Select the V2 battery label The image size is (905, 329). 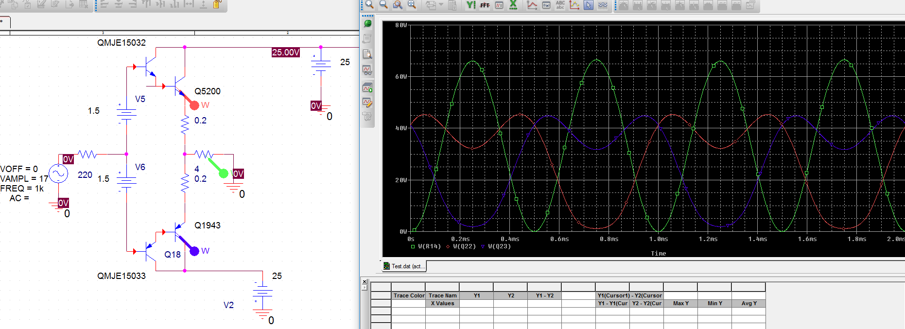228,305
